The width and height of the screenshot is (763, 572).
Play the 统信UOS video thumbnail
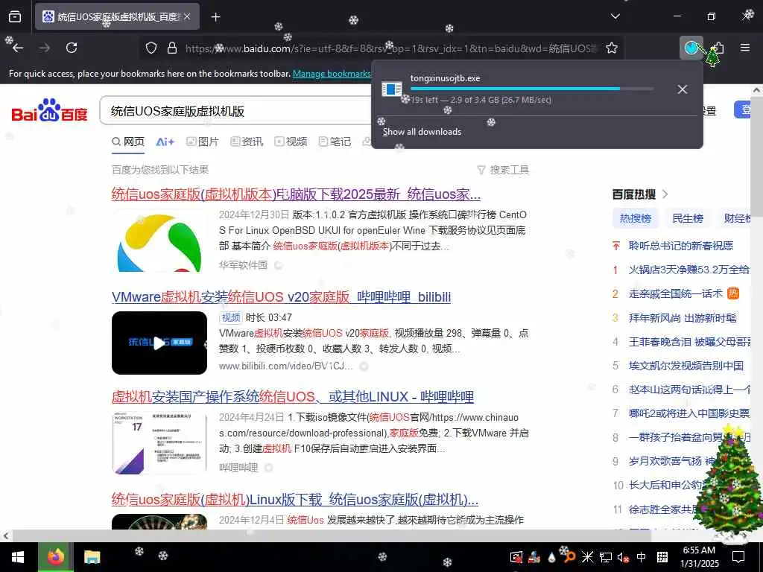coord(159,343)
